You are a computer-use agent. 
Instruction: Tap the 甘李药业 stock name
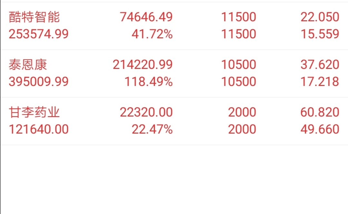click(x=34, y=112)
